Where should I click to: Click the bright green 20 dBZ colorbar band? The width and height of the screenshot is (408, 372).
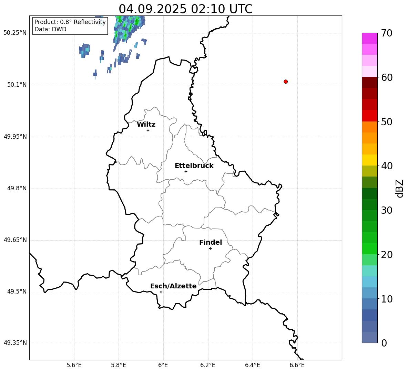coord(369,248)
